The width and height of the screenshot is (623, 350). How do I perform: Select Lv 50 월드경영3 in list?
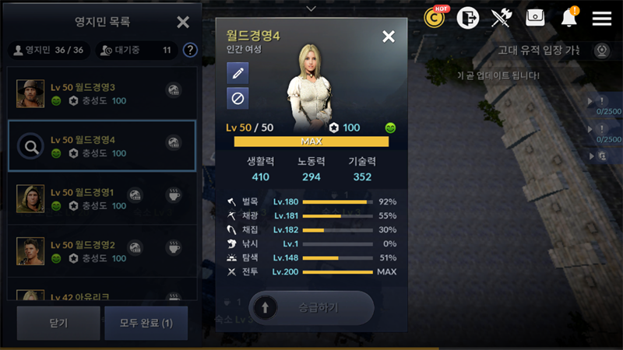coord(102,93)
